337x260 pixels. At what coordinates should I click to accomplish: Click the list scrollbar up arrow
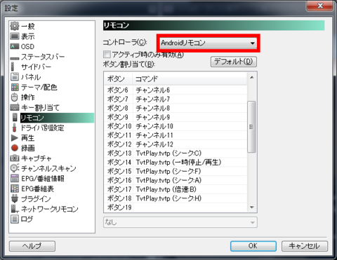252,77
